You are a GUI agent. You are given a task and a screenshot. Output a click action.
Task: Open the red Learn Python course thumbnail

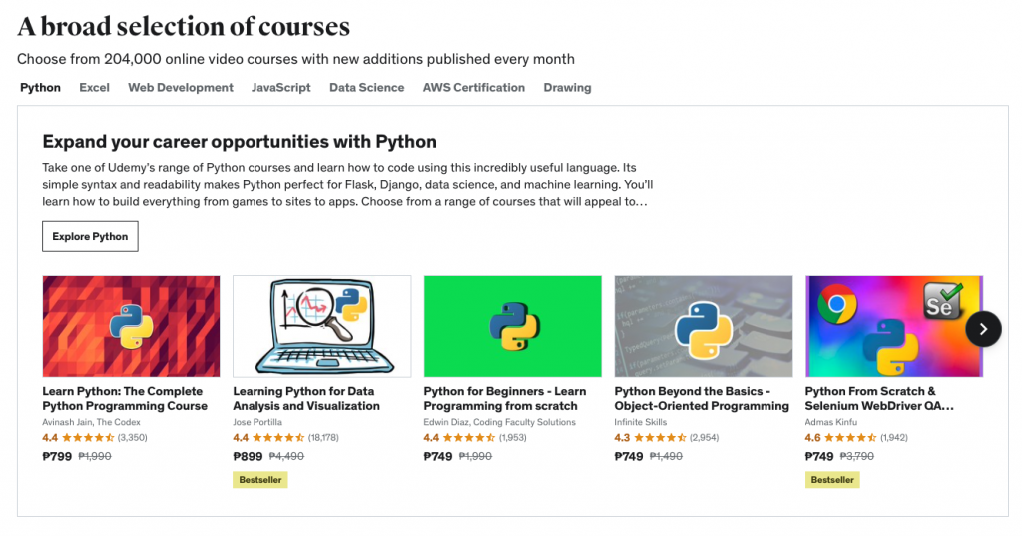tap(131, 325)
